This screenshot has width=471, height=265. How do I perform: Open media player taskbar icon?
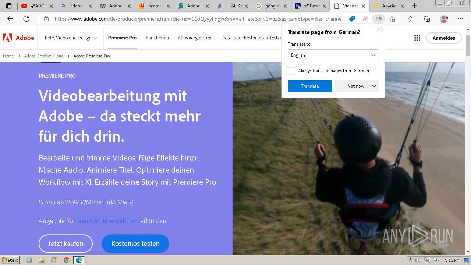[54, 260]
